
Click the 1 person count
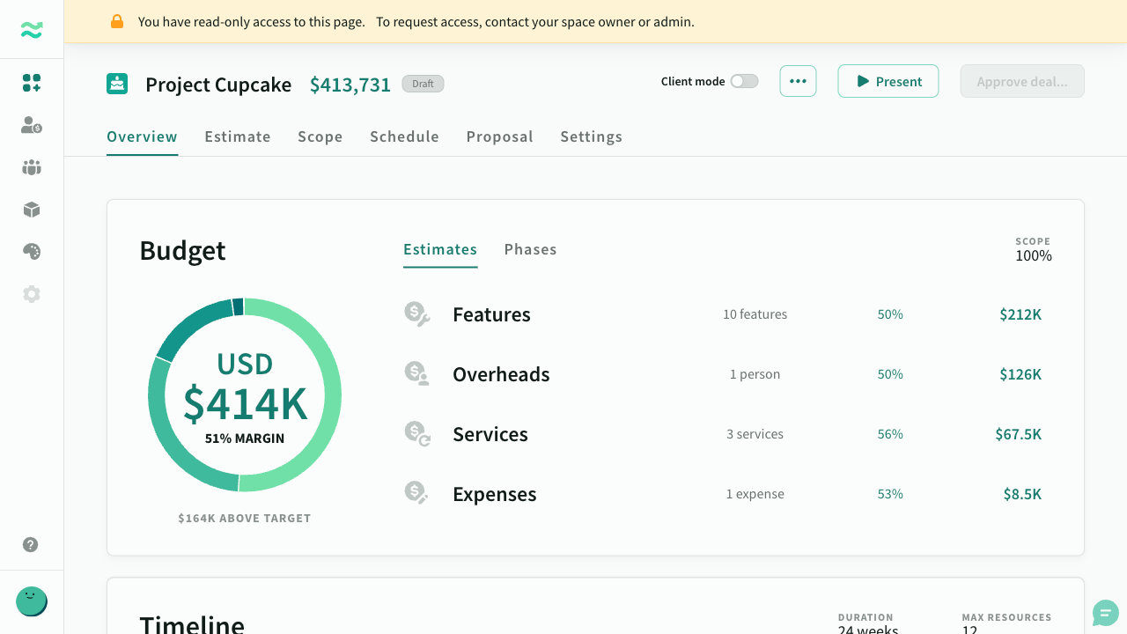[755, 374]
